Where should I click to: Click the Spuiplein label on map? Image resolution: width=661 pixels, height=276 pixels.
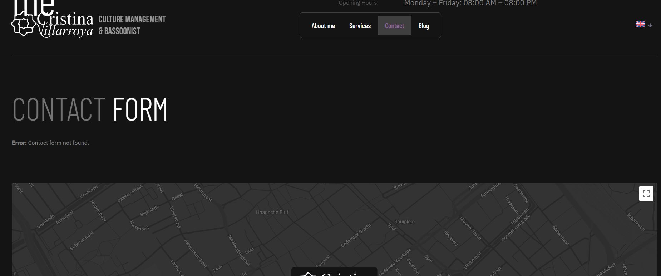click(404, 221)
